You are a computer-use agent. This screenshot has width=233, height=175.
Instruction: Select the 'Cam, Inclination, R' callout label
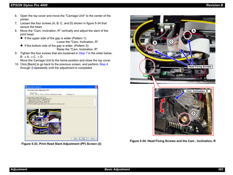coord(197,91)
